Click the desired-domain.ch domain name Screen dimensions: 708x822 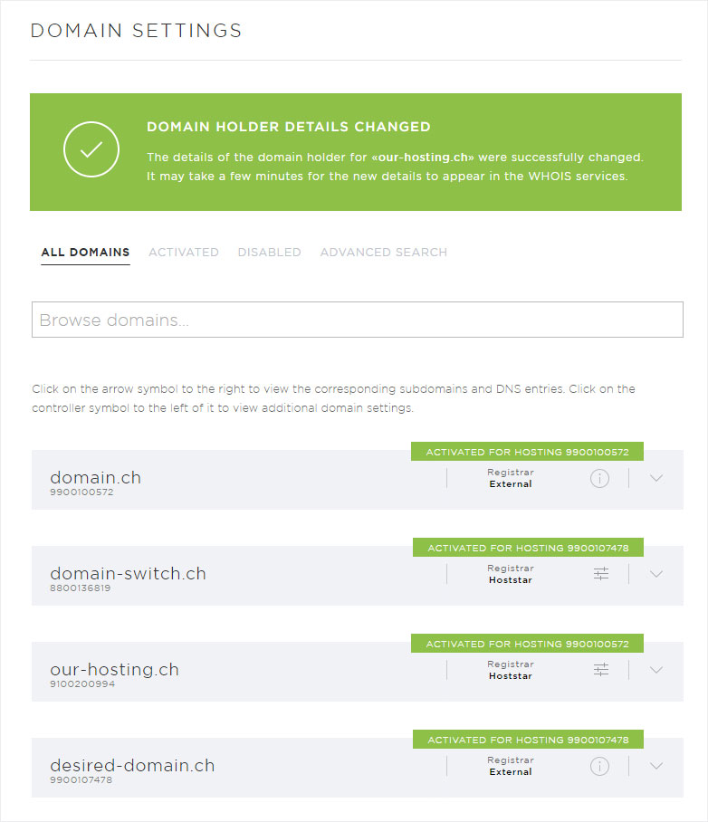point(132,765)
